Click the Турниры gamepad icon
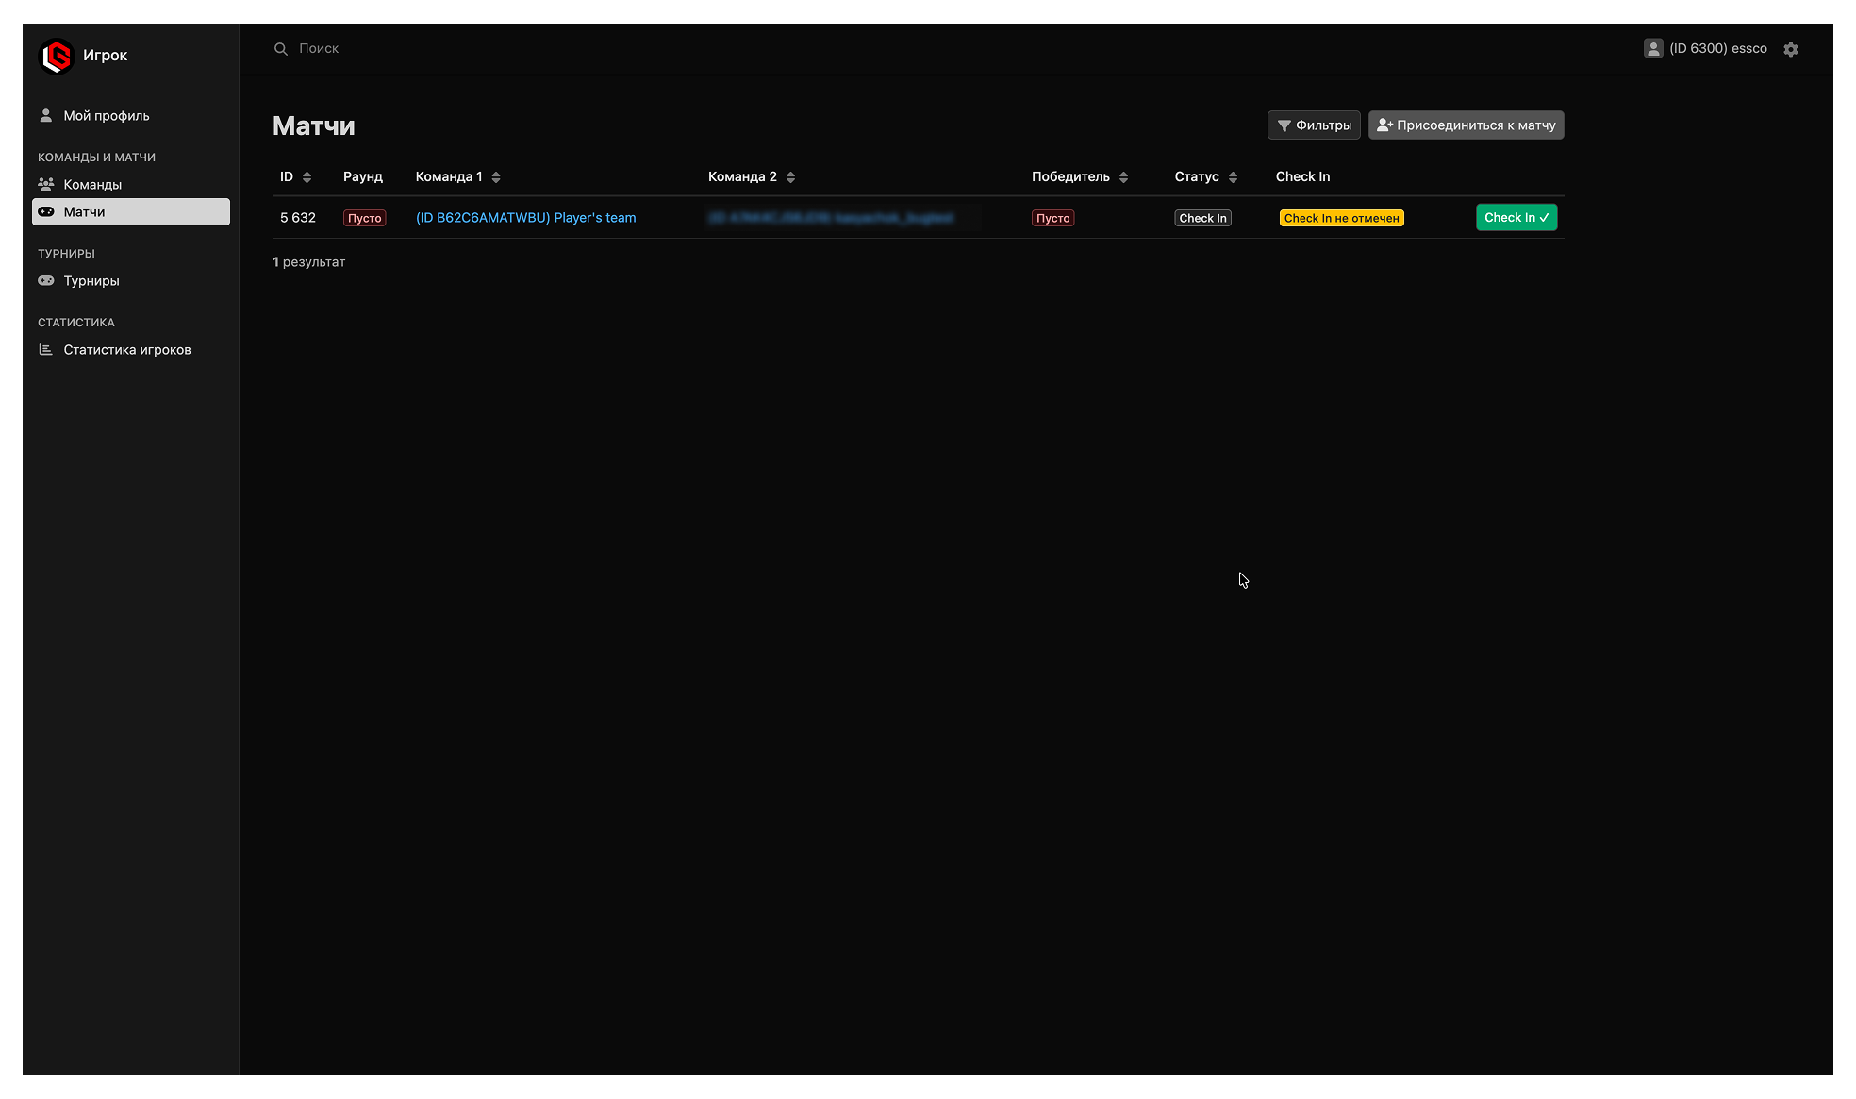The width and height of the screenshot is (1856, 1099). [45, 280]
